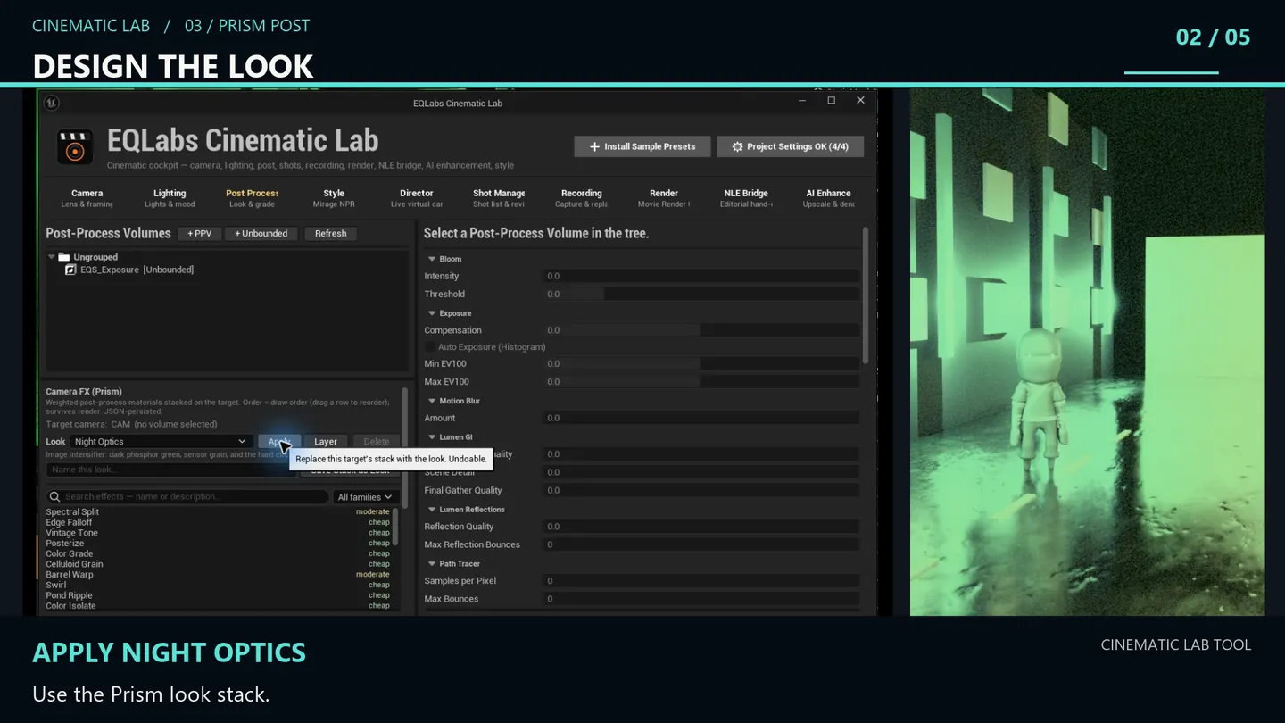Viewport: 1285px width, 723px height.
Task: Collapse the Lumen Reflections section
Action: 432,510
